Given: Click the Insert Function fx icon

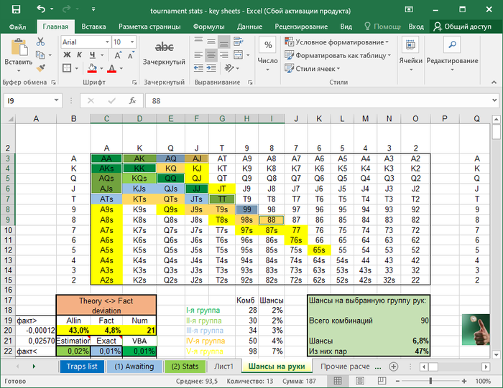Looking at the screenshot, I should 132,101.
